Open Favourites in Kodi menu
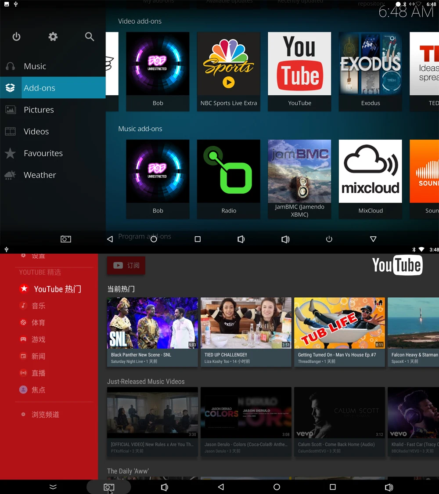Viewport: 439px width, 494px height. 53,153
